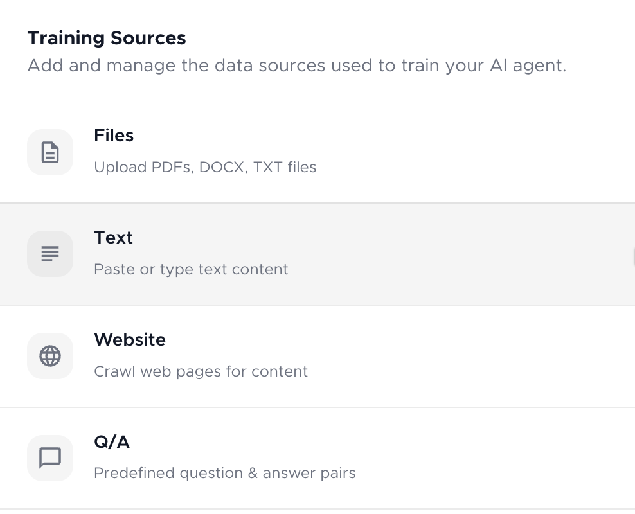
Task: Choose the Website source title
Action: (130, 340)
